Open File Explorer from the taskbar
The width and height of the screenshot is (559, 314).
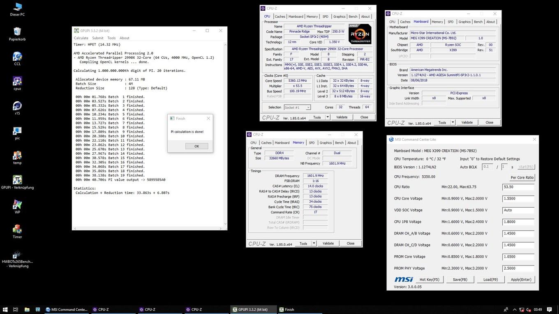click(27, 309)
